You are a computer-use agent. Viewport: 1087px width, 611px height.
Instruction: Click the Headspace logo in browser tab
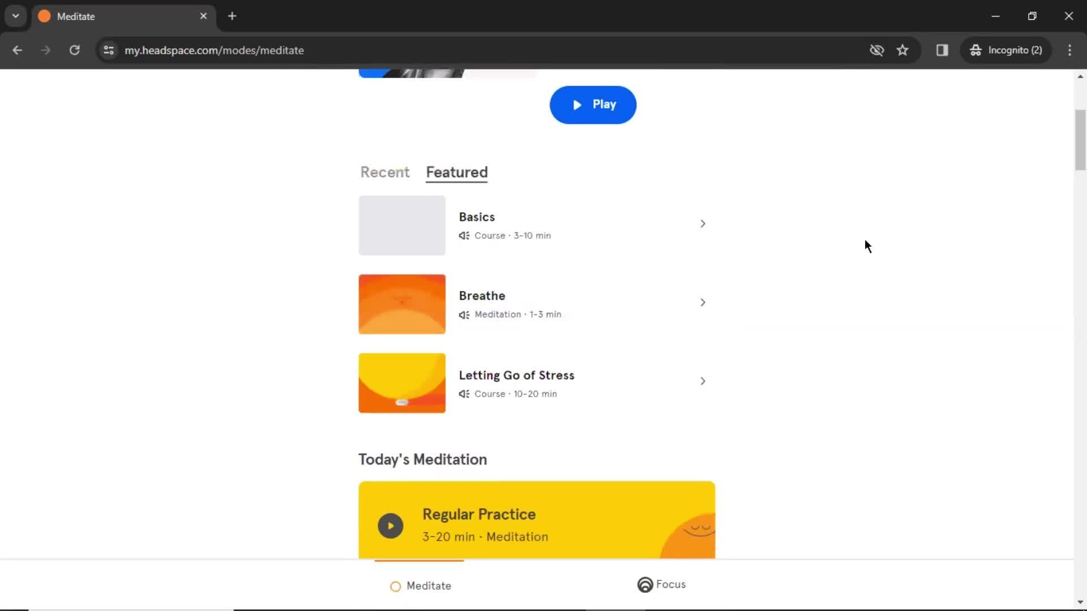[45, 16]
